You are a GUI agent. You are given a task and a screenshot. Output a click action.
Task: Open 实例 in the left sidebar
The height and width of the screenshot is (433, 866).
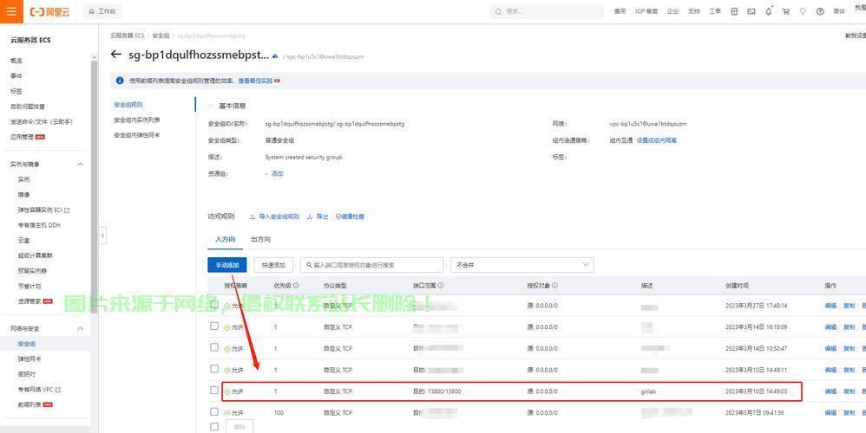click(x=23, y=179)
